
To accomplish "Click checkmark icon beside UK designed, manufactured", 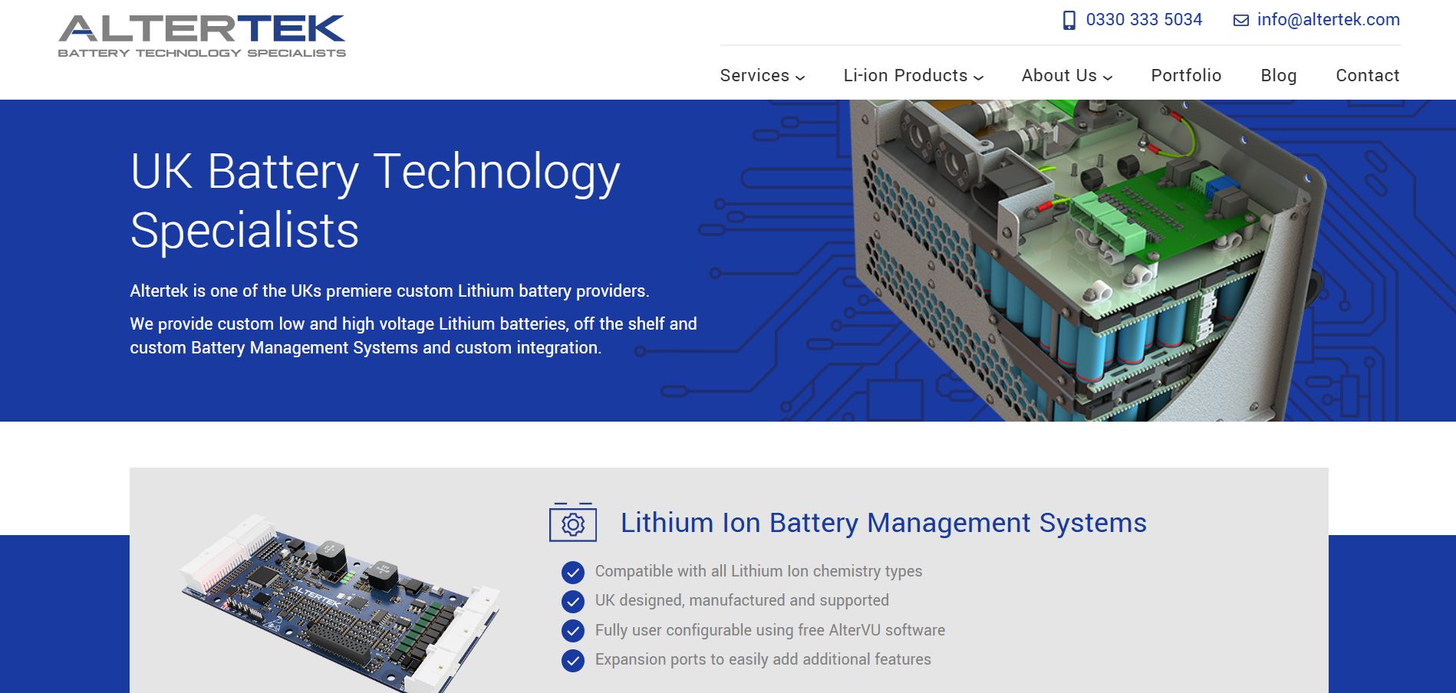I will click(573, 602).
